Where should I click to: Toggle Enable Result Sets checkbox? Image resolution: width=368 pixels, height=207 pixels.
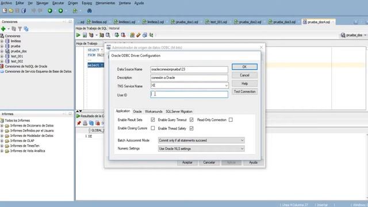click(x=153, y=120)
